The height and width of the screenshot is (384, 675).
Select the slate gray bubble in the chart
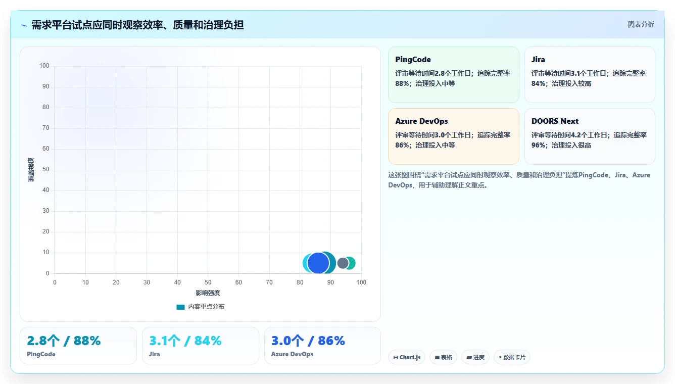tap(343, 263)
